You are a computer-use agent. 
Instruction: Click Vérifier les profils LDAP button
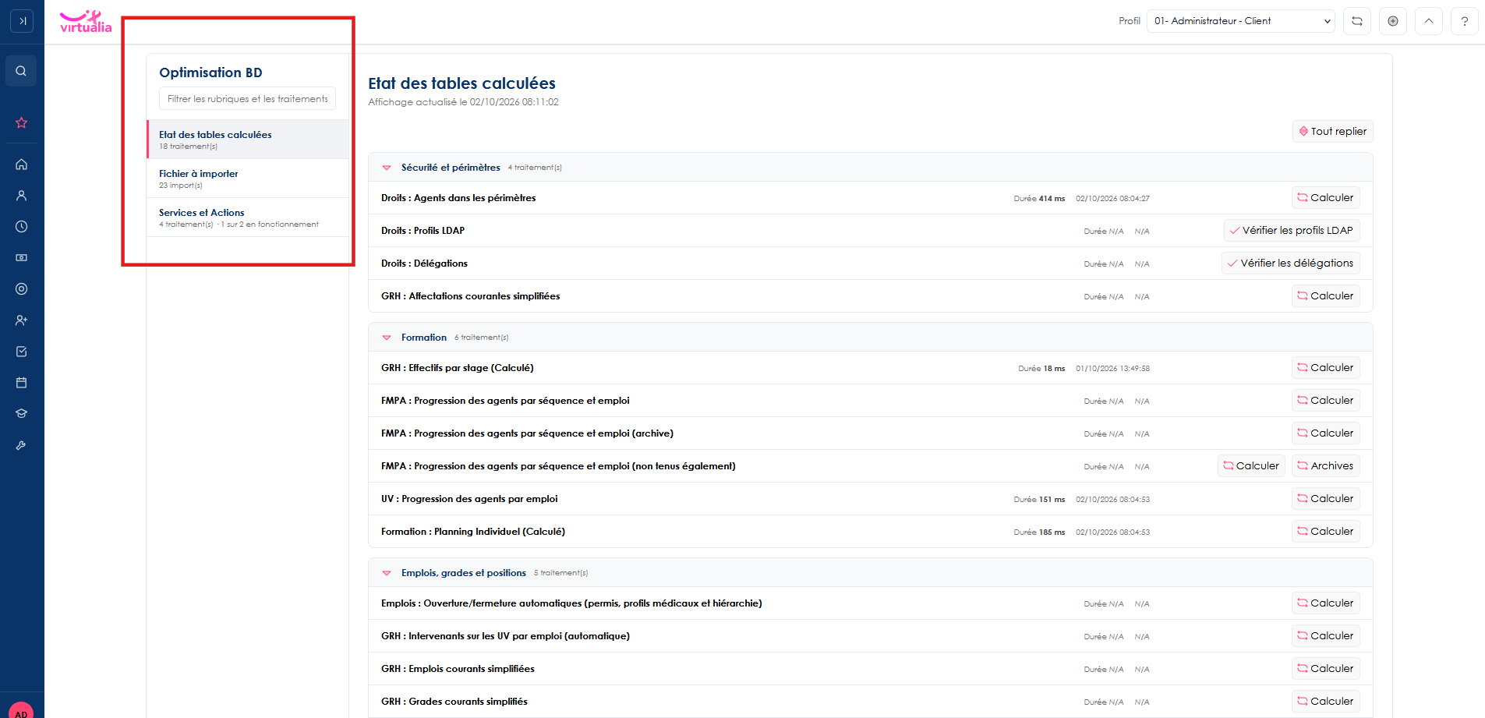pyautogui.click(x=1291, y=231)
